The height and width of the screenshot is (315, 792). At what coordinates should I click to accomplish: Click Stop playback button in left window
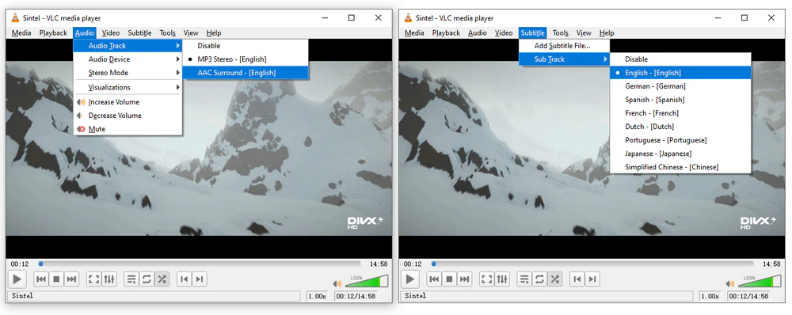(56, 279)
